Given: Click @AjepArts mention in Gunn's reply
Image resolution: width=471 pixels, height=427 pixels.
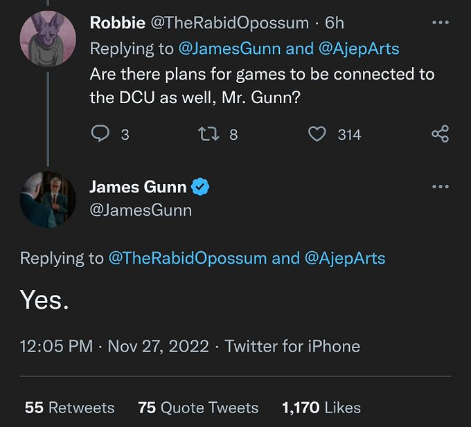Looking at the screenshot, I should tap(345, 258).
